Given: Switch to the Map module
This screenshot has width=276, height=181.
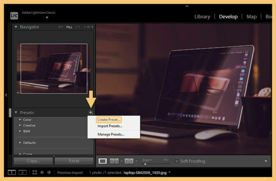Looking at the screenshot, I should coord(252,17).
